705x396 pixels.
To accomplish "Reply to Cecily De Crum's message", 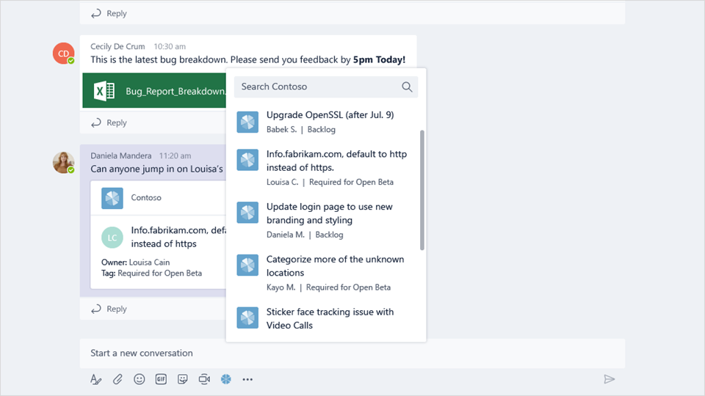I will point(109,122).
